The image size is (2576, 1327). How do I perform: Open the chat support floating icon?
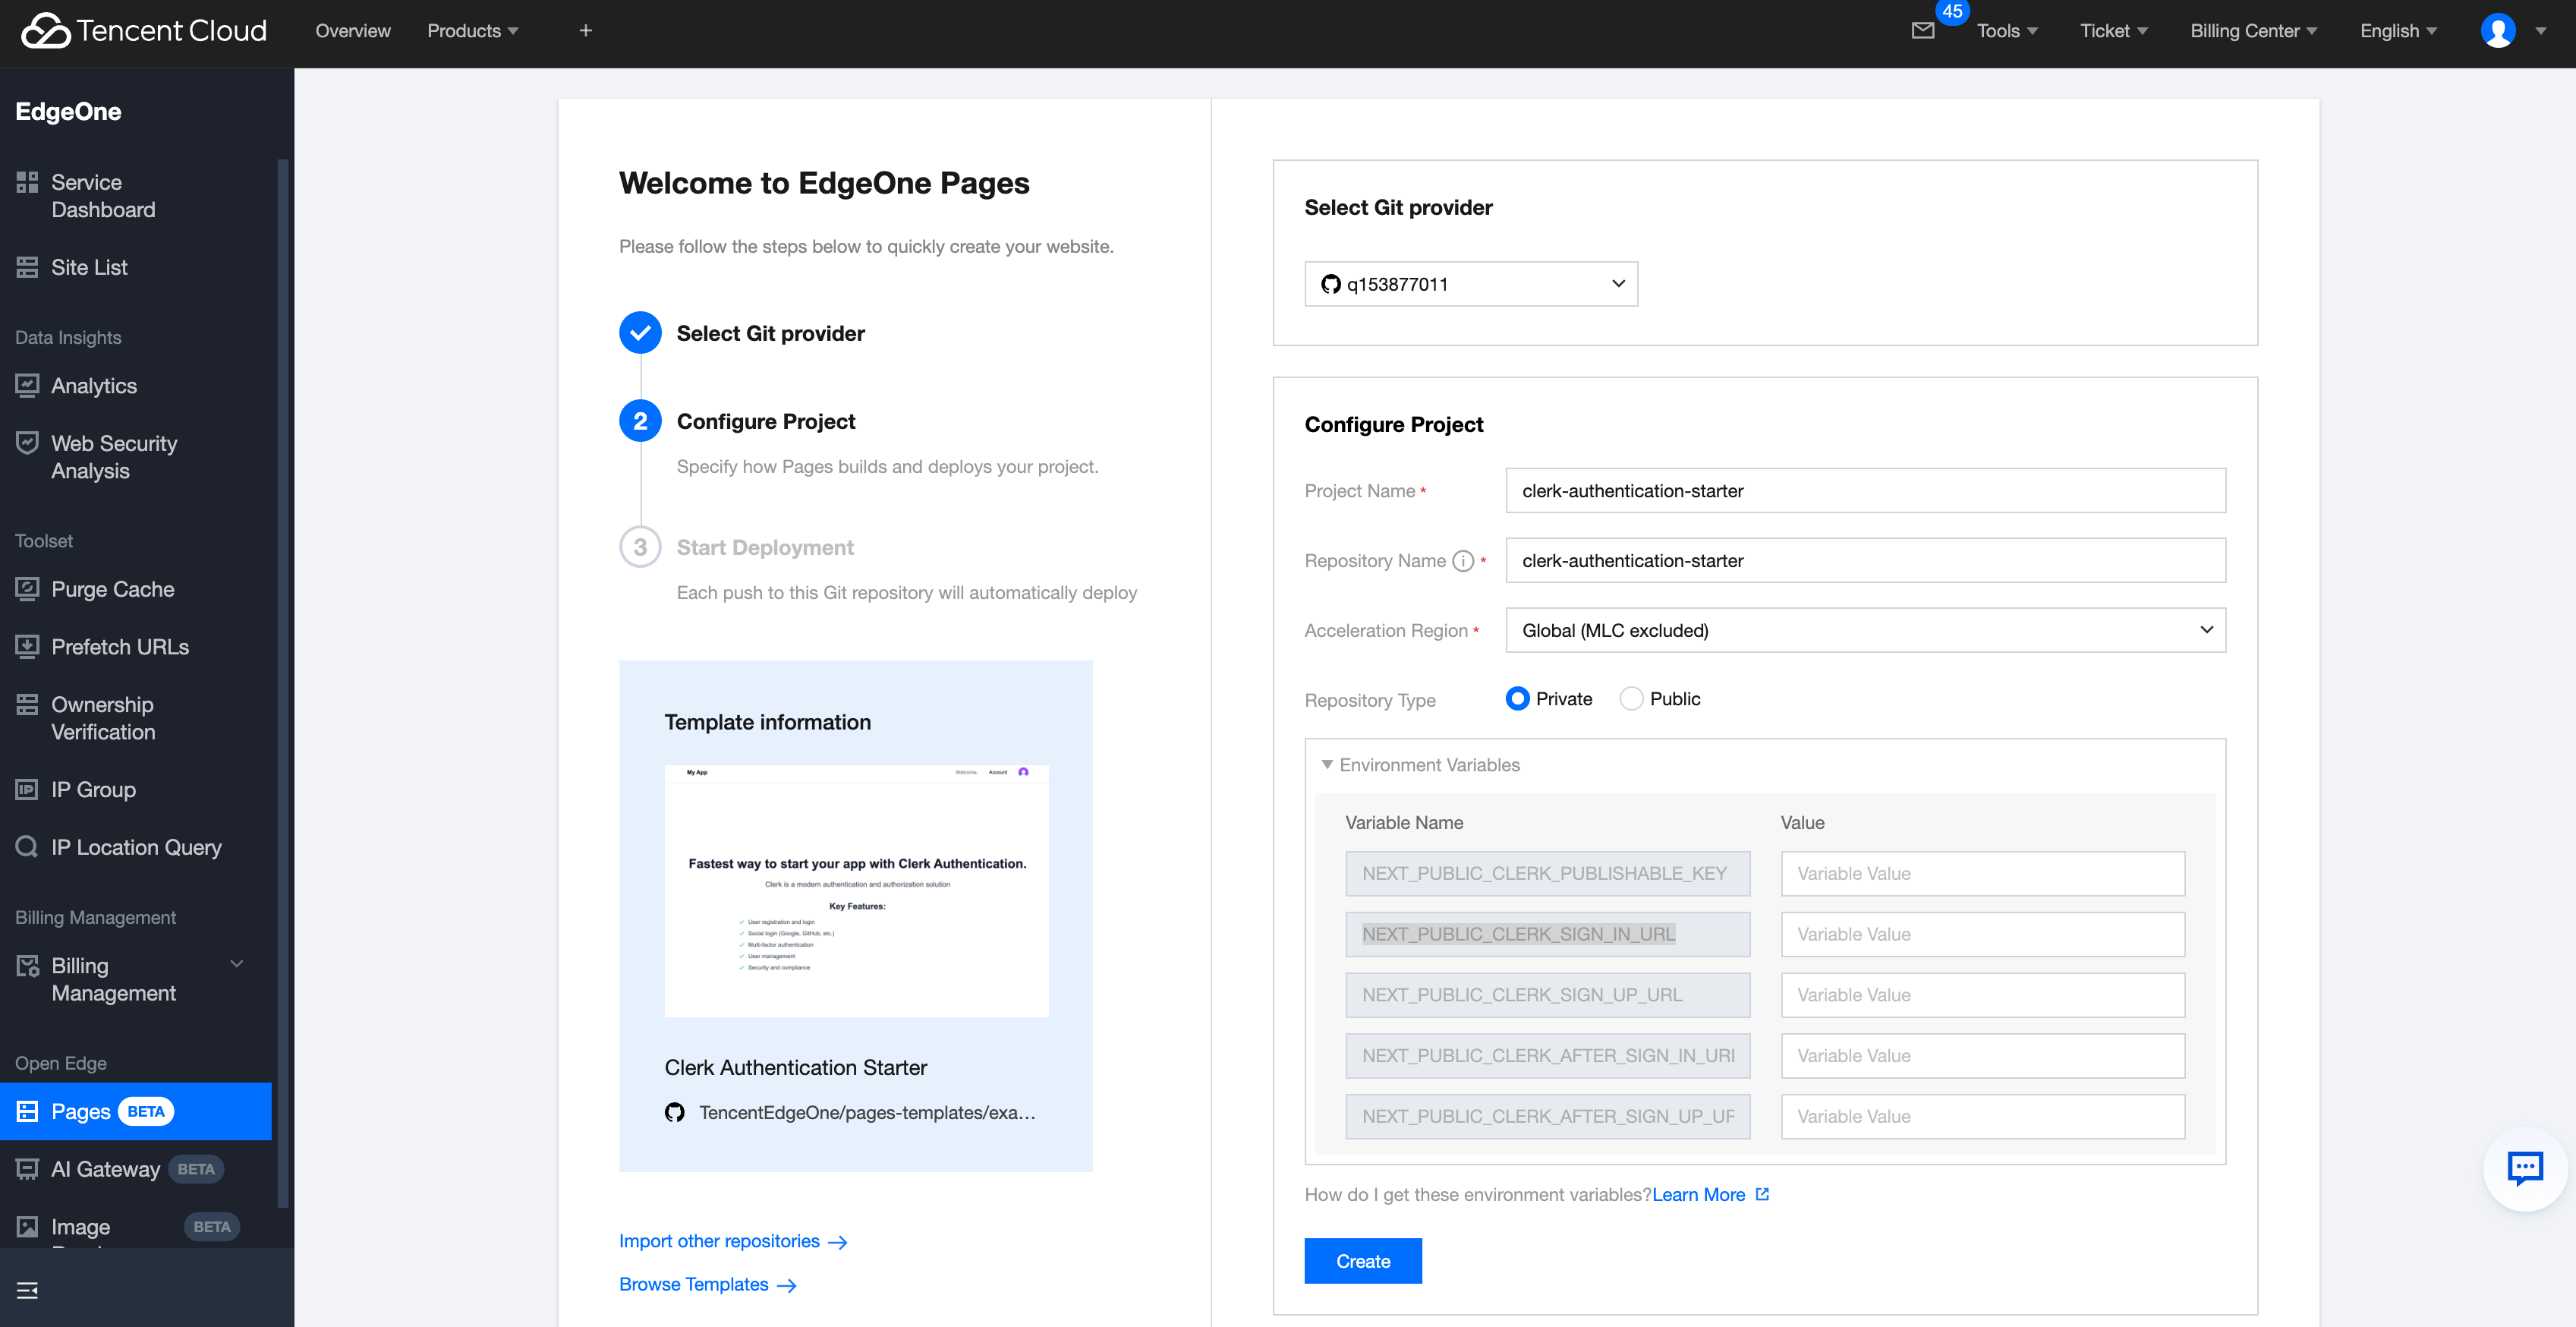point(2524,1168)
